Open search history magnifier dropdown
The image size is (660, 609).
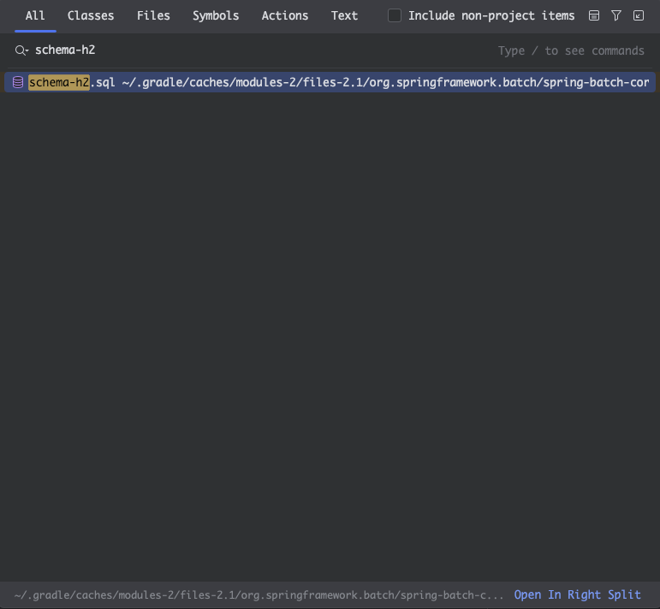coord(21,50)
